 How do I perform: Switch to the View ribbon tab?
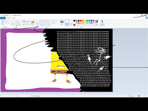click(14, 18)
